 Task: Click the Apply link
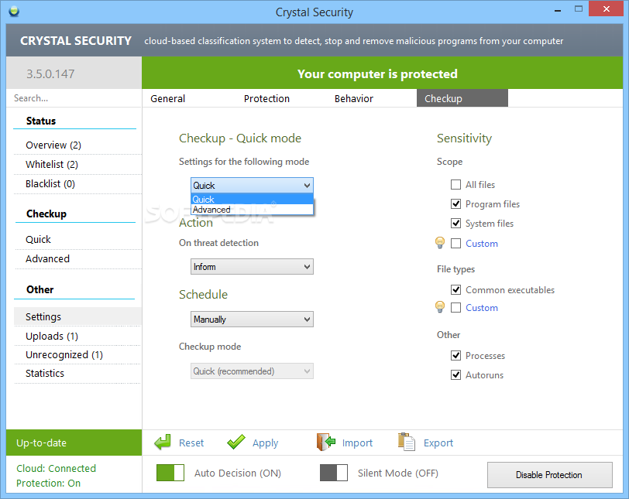click(x=265, y=443)
